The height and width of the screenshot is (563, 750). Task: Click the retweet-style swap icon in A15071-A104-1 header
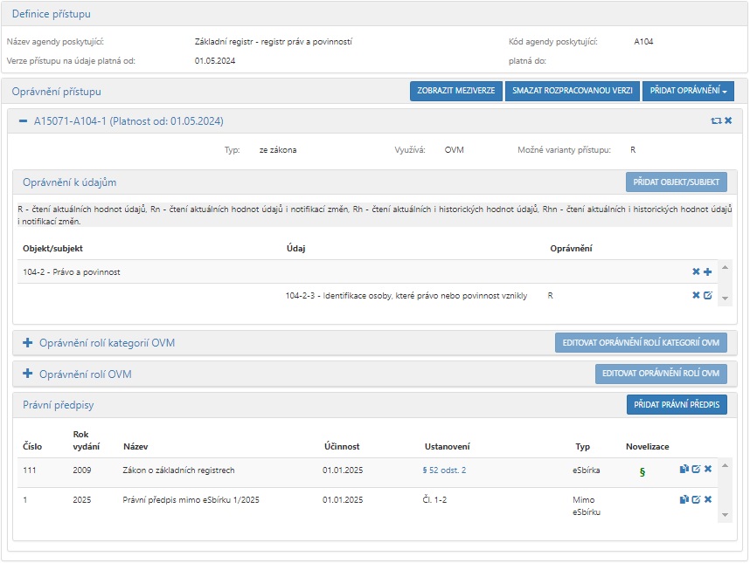[x=716, y=121]
